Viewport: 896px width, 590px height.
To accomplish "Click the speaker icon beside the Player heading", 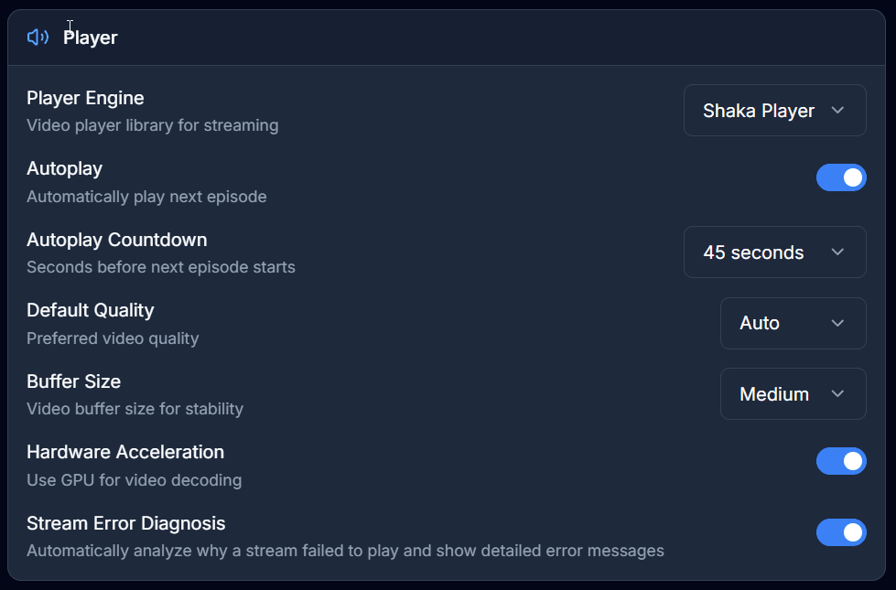I will click(37, 37).
